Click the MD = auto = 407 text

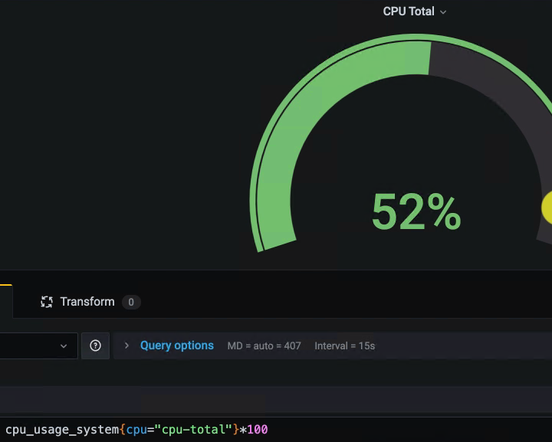pyautogui.click(x=264, y=346)
